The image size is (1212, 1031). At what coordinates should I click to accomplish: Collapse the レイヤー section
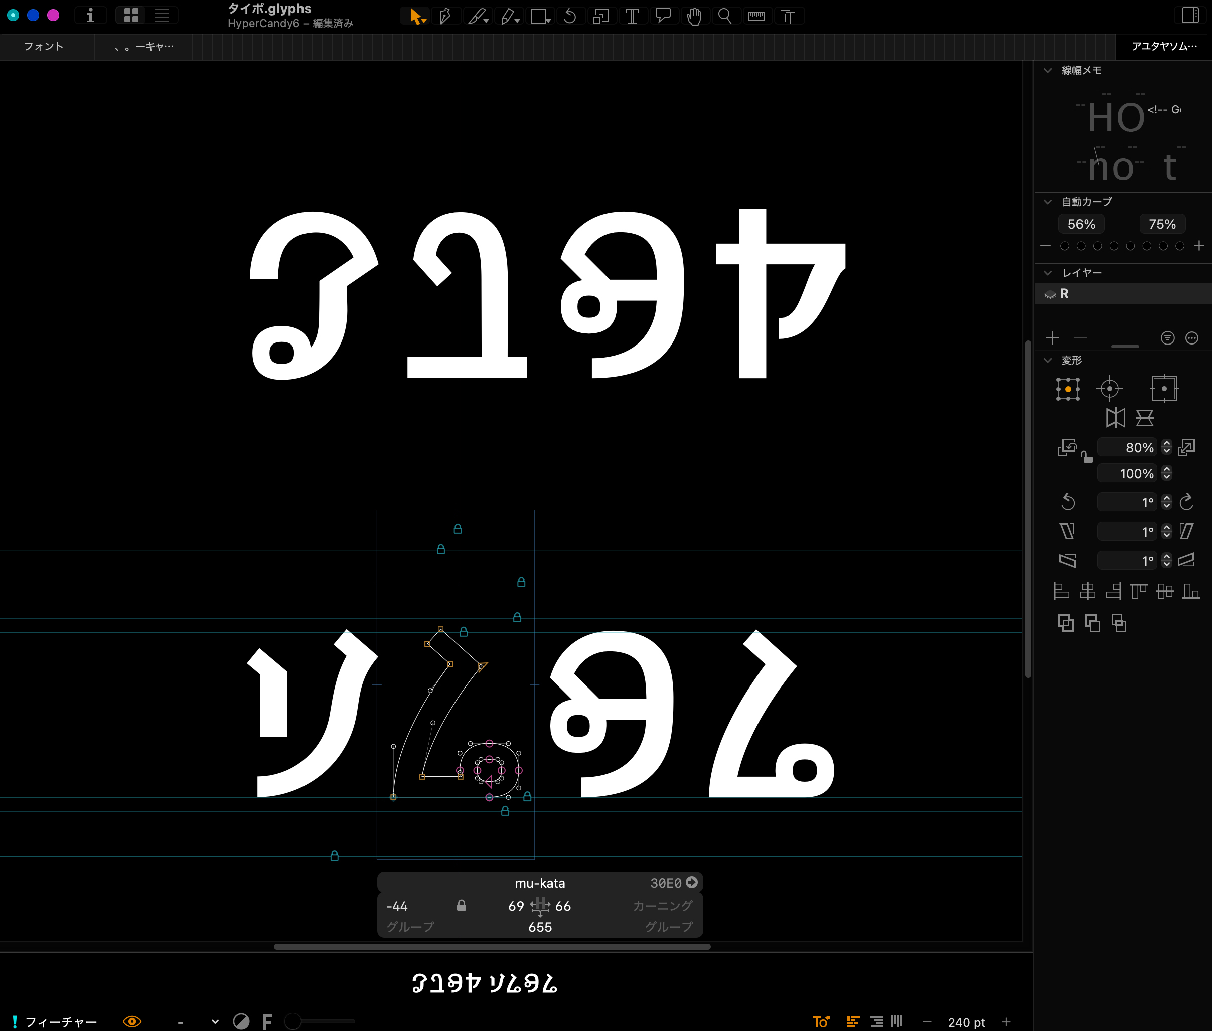tap(1048, 273)
